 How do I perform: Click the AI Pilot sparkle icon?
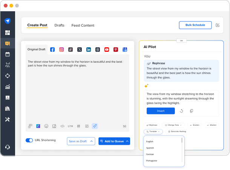point(95,126)
